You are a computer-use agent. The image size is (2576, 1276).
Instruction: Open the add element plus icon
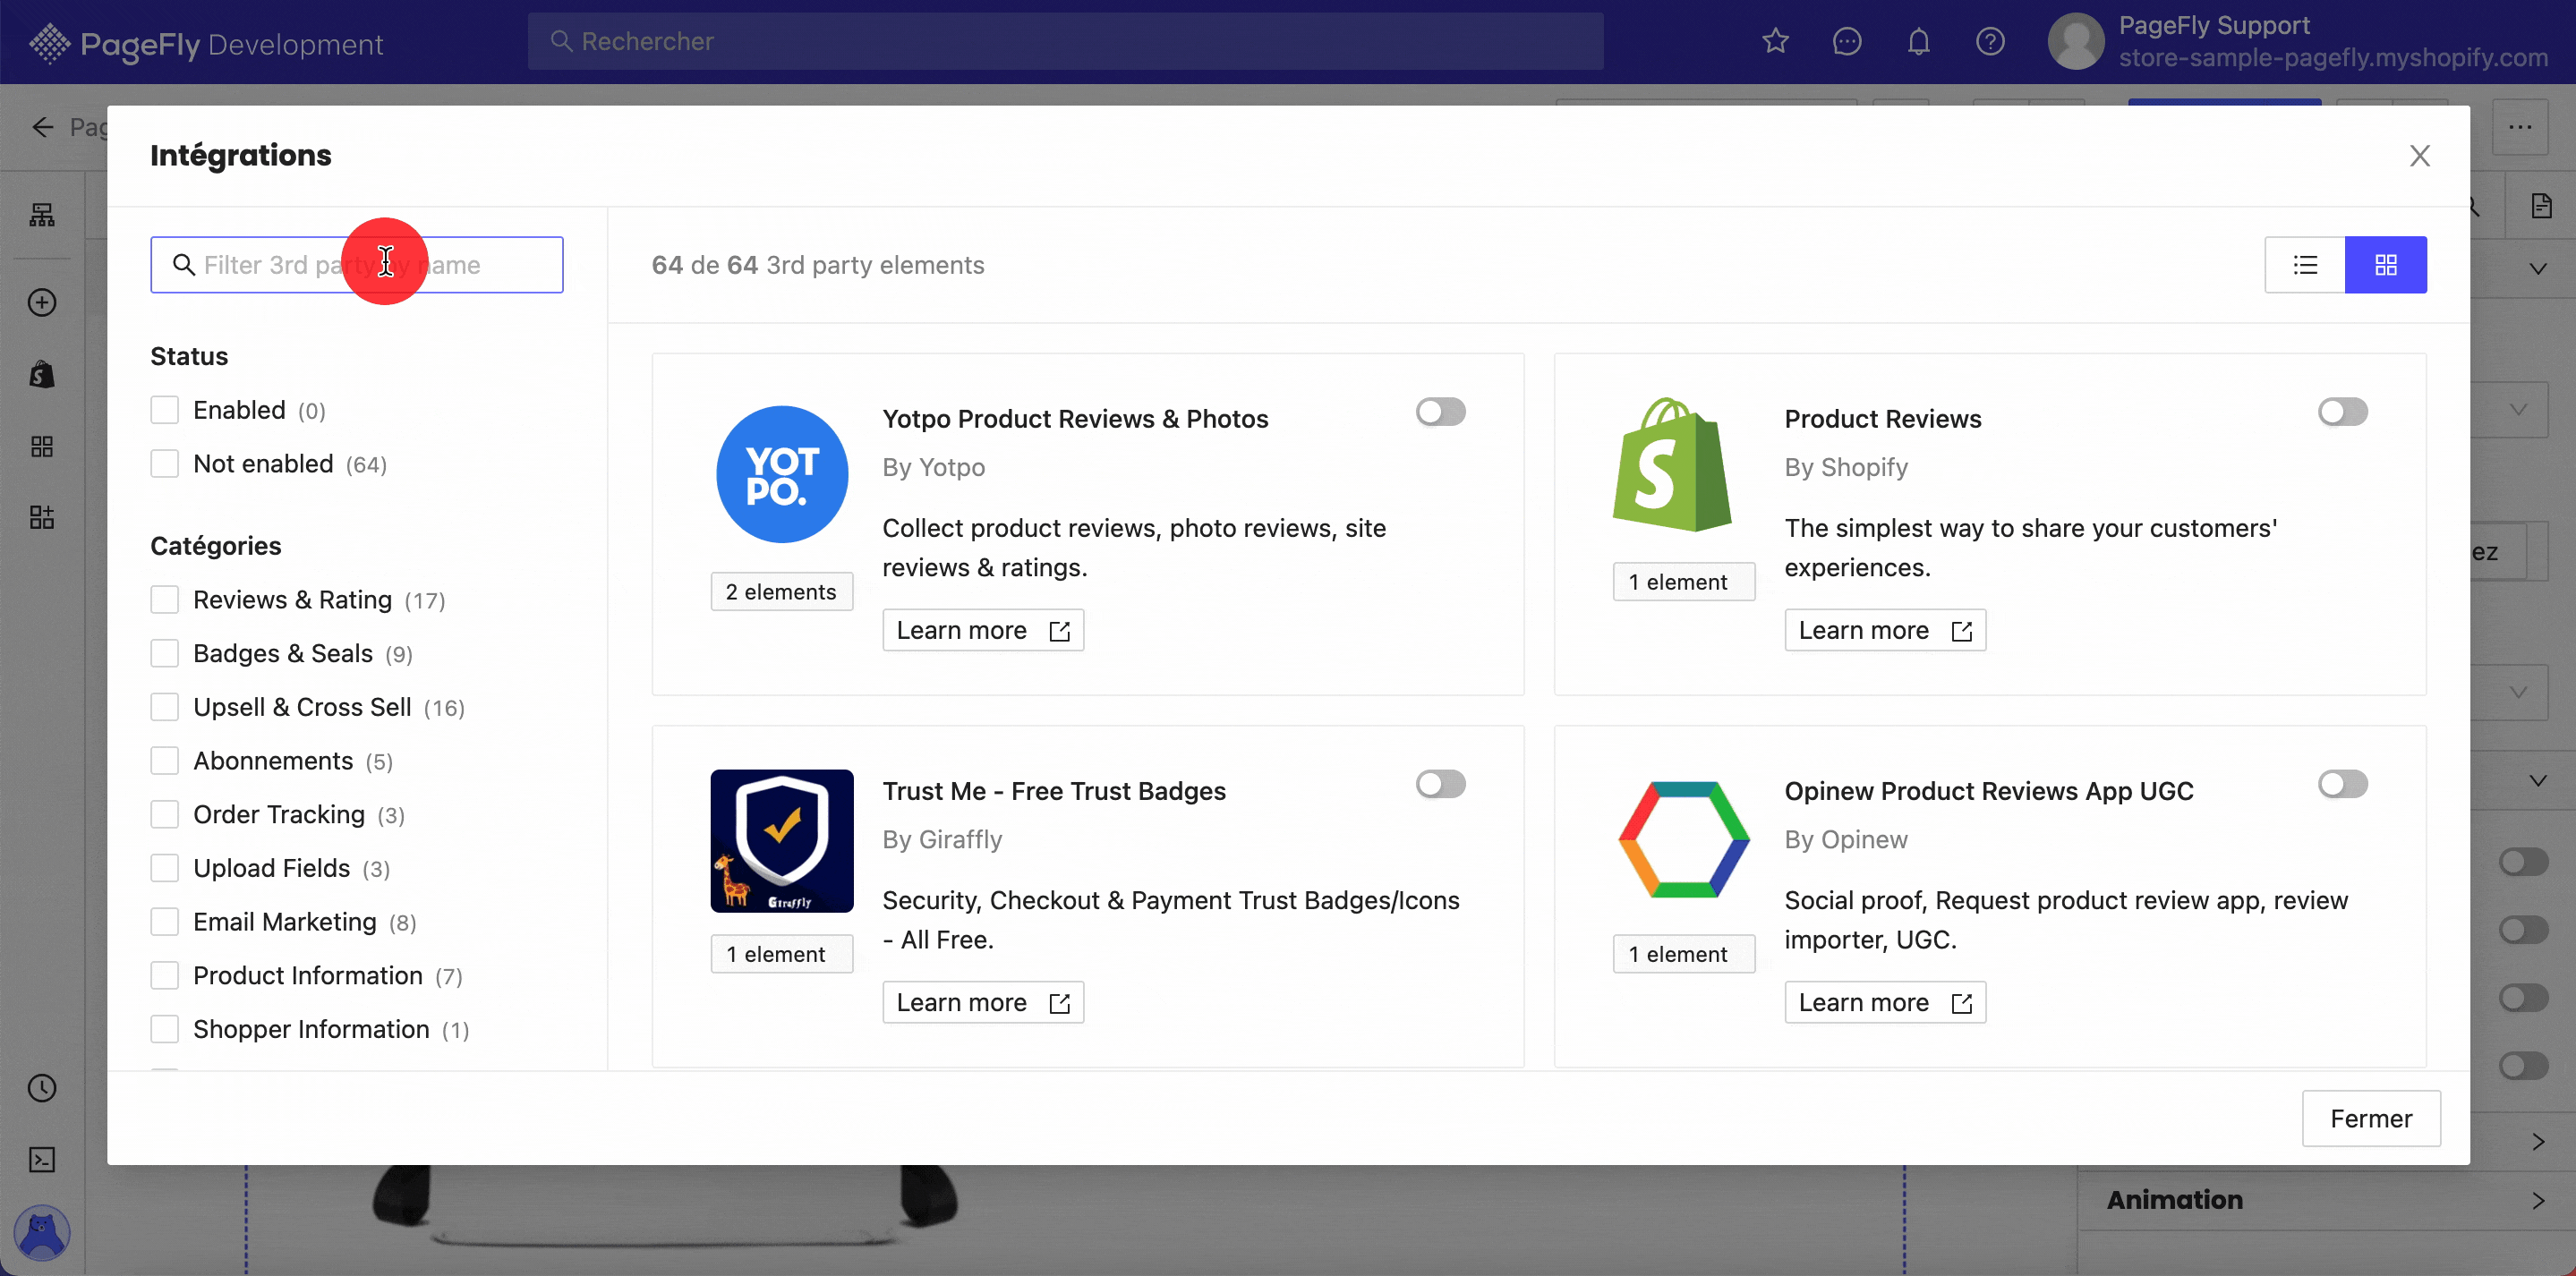[42, 302]
